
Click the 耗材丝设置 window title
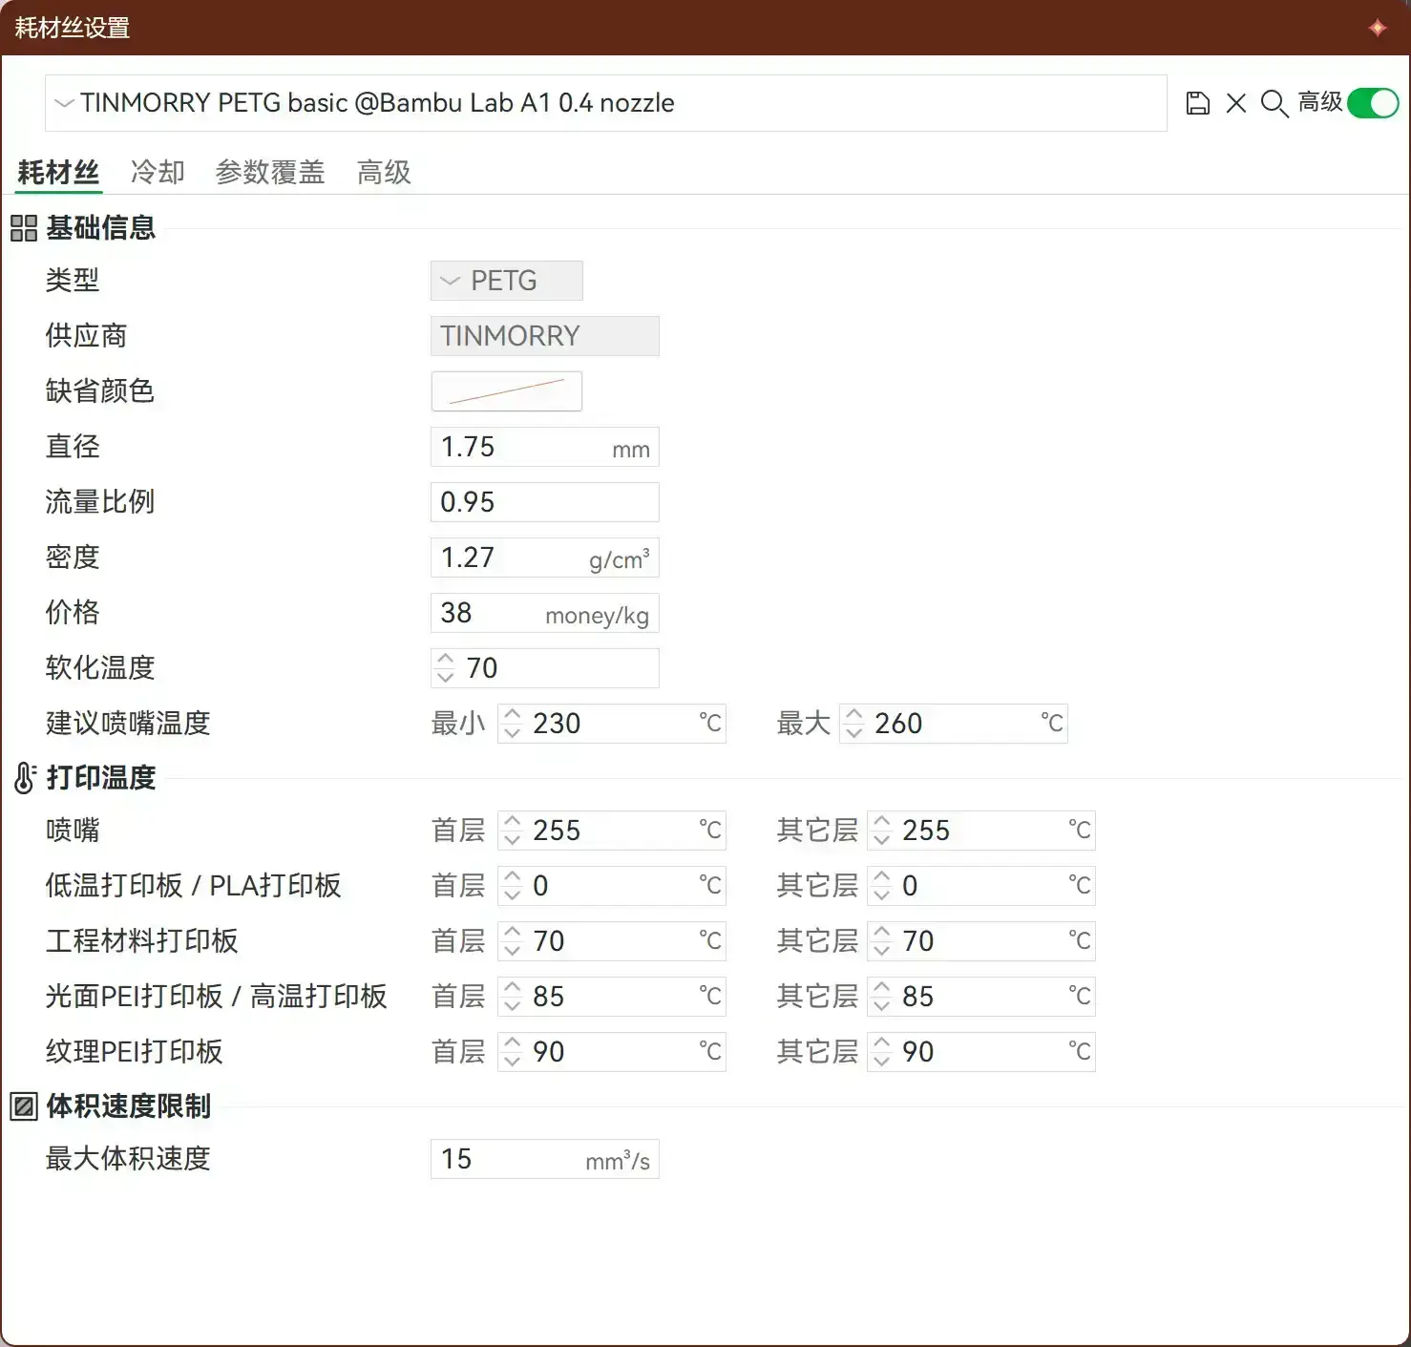click(x=73, y=28)
